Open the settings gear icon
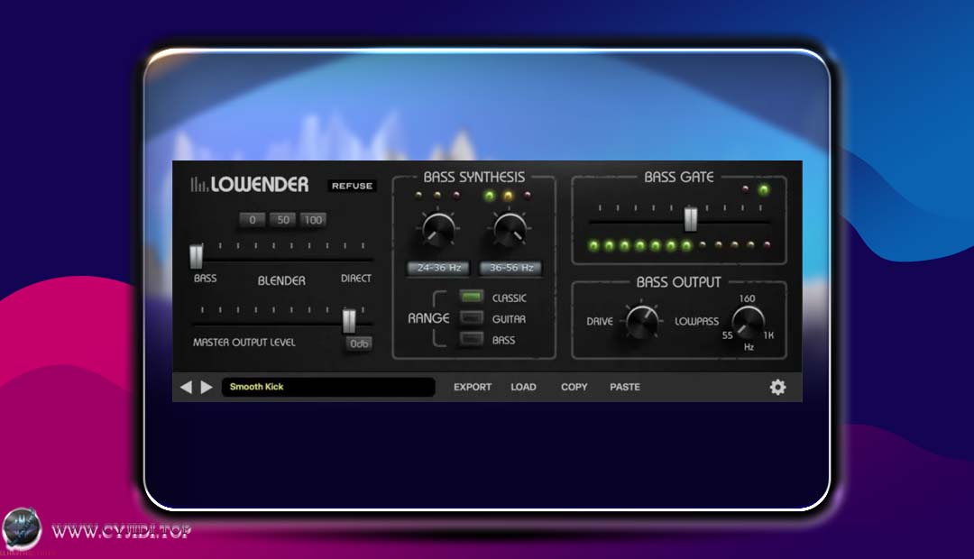Viewport: 974px width, 559px height. (777, 387)
